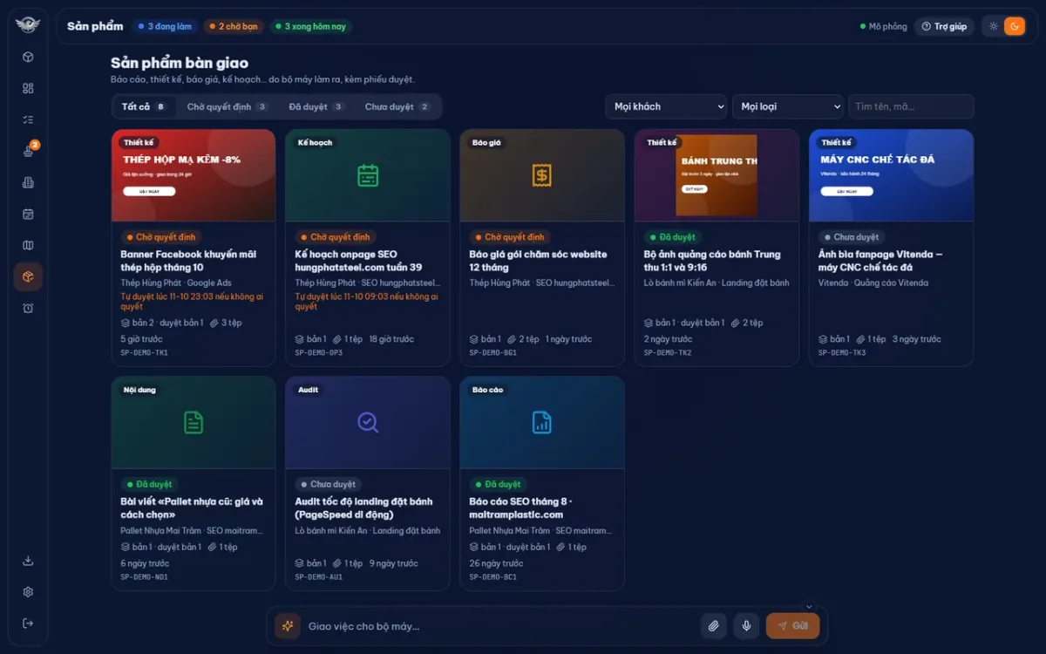Open the grid dashboard icon in the sidebar

pyautogui.click(x=28, y=88)
